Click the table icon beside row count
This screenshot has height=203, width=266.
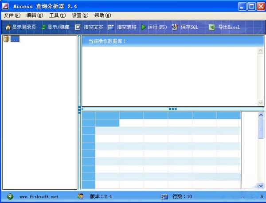(x=164, y=197)
